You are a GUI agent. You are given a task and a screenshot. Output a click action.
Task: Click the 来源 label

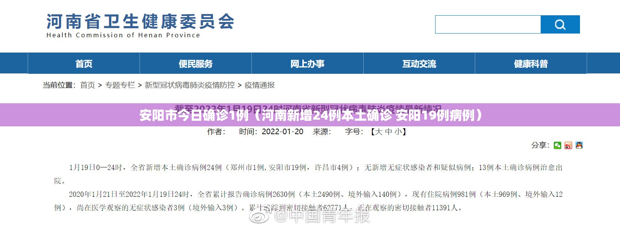(322, 132)
